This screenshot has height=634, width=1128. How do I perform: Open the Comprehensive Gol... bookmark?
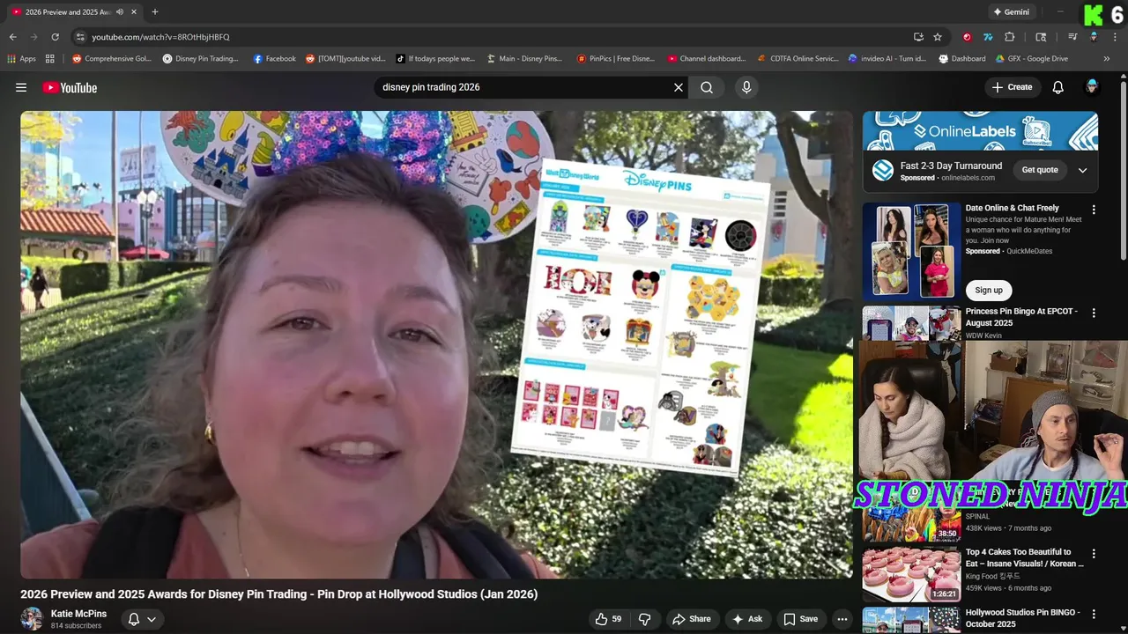pos(112,59)
